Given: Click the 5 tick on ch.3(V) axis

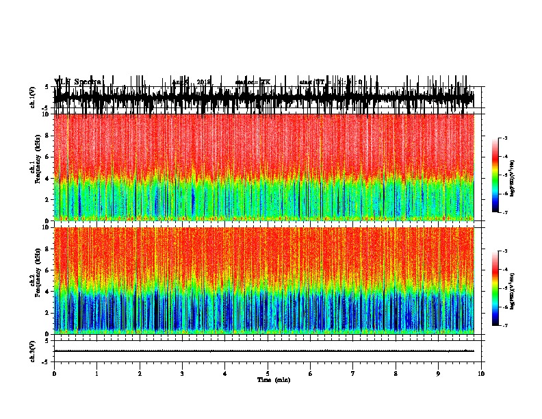Looking at the screenshot, I should coord(47,341).
